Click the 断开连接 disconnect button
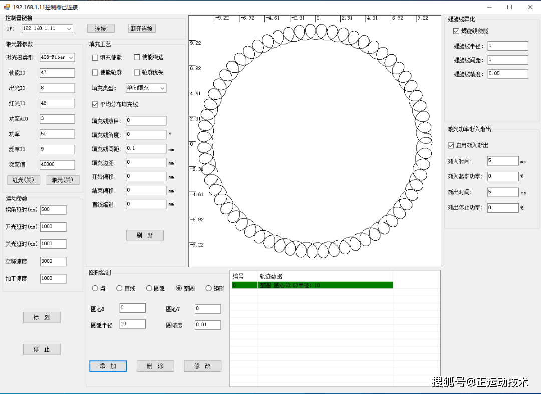This screenshot has height=394, width=541. (x=142, y=29)
